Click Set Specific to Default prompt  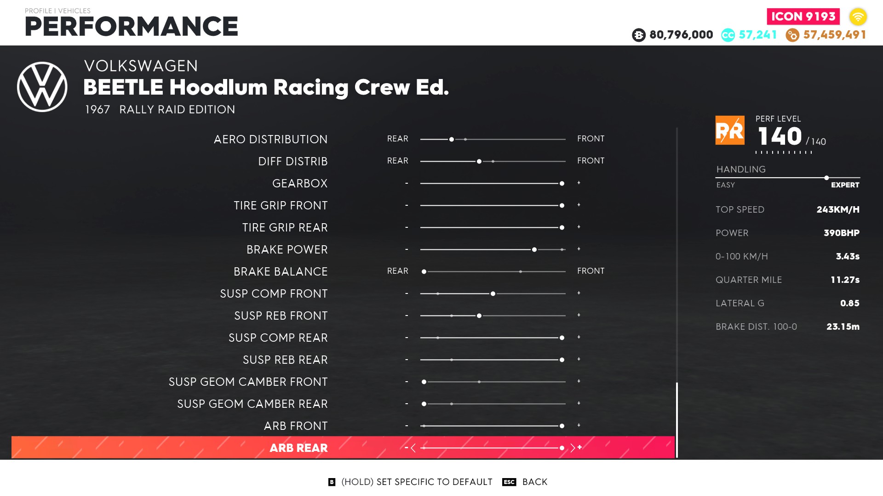tap(416, 482)
